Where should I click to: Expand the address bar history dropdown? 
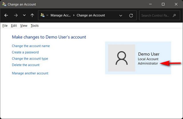(121, 15)
